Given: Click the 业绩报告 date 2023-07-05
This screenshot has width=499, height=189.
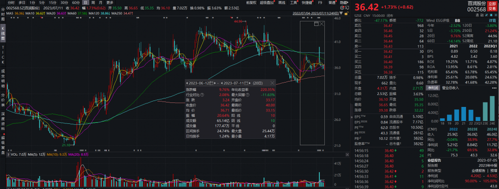Looking at the screenshot, I should pos(488,161).
